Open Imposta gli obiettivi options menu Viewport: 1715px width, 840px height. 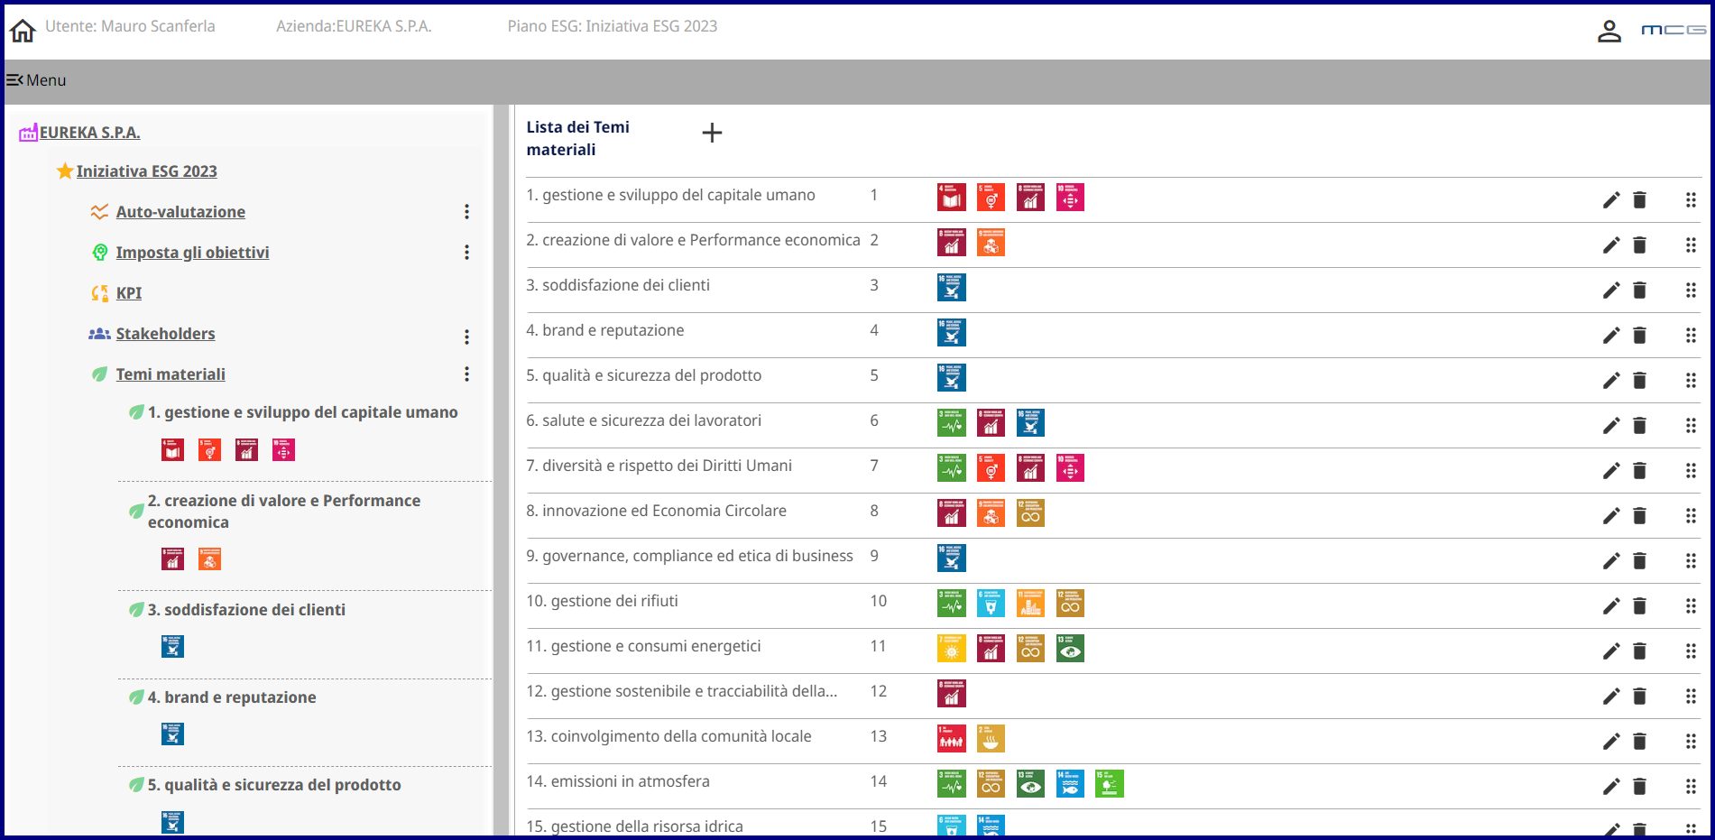(466, 253)
